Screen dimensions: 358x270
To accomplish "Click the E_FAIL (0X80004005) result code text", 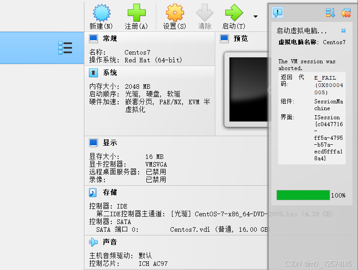I will click(328, 85).
